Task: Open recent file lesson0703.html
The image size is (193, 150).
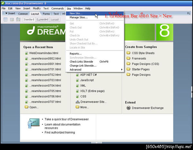Action: (45, 80)
